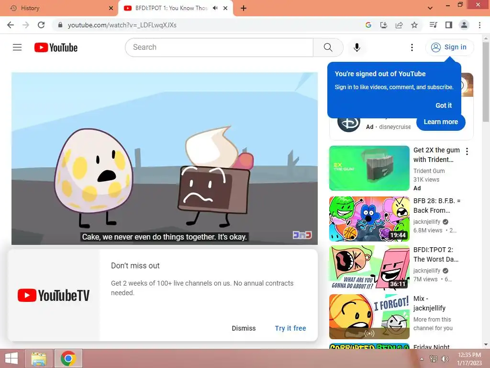Close the BFDI:TPOT YouTube tab
Viewport: 490px width, 368px height.
225,8
